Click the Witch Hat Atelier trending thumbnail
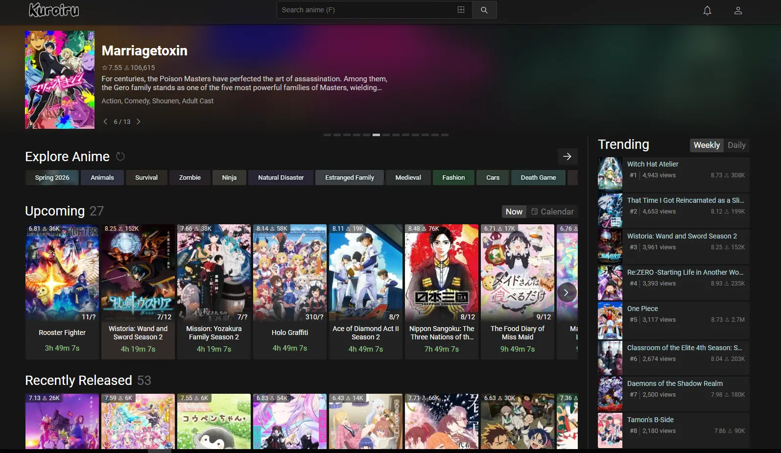 point(610,174)
